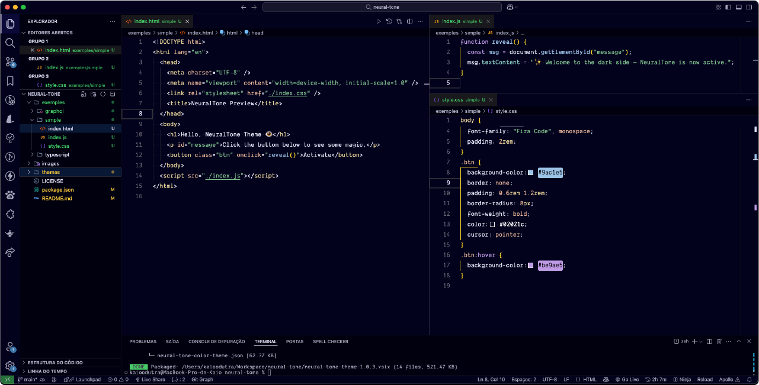Screen dimensions: 759x385
Task: Click UTF-8 encoding in status bar
Action: point(549,379)
